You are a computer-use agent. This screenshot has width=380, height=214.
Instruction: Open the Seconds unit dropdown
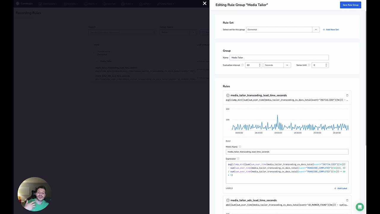click(277, 65)
